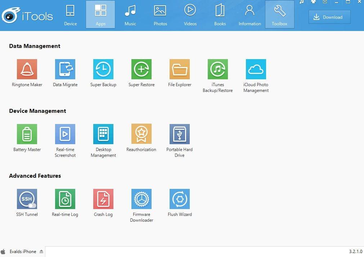The height and width of the screenshot is (257, 364).
Task: Open the SSH Tunnel feature
Action: click(27, 199)
